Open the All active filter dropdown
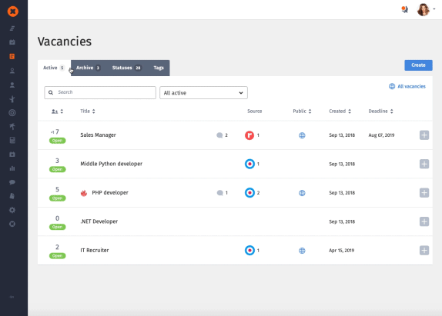The width and height of the screenshot is (442, 316). point(203,92)
